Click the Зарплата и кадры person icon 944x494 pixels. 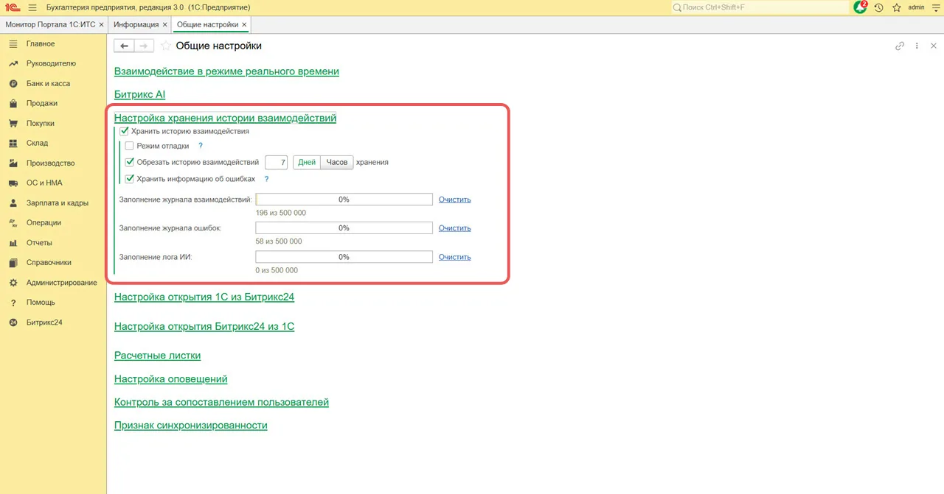(x=13, y=202)
